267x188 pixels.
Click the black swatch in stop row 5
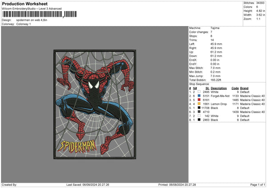[199, 108]
